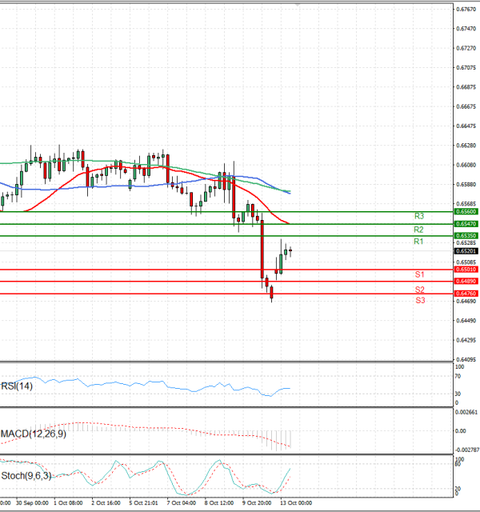
Task: Click the 13 Oct 00:00 time axis label
Action: (295, 504)
